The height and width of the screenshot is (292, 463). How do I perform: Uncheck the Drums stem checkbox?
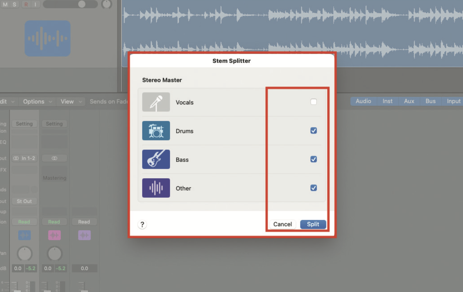coord(314,131)
